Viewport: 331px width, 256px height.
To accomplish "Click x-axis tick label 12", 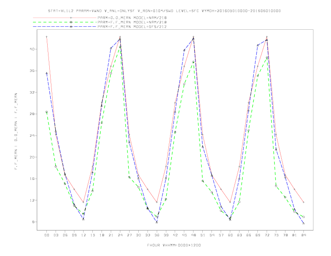I will pyautogui.click(x=84, y=235).
